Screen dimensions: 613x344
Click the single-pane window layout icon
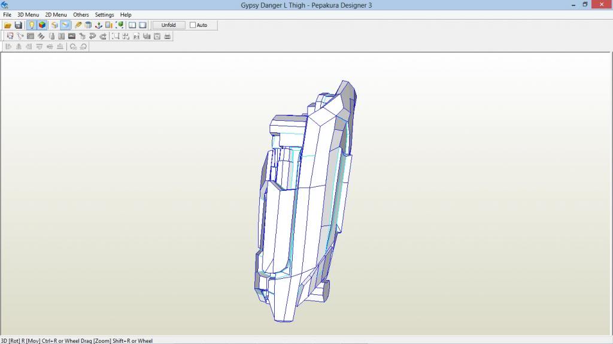(142, 25)
